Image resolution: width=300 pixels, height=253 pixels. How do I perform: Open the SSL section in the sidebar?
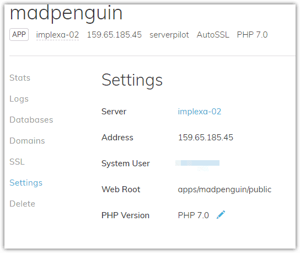(17, 162)
